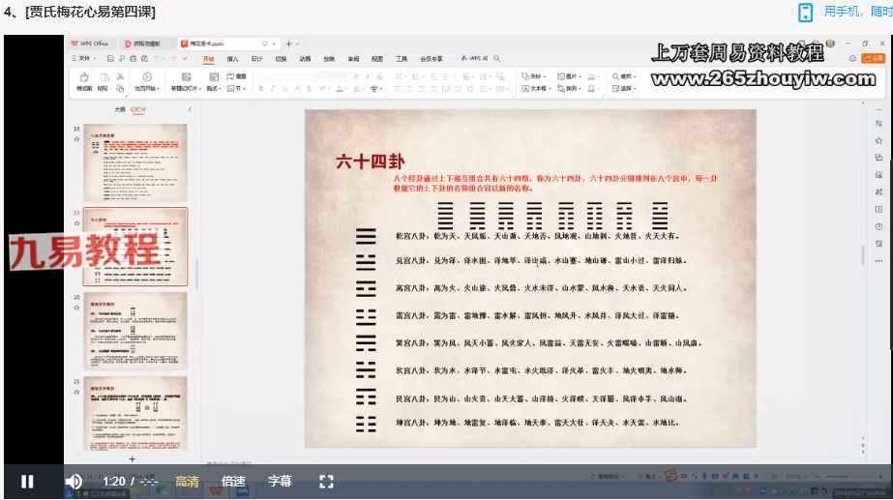Viewport: 893px width, 500px height.
Task: Switch to the 视图 ribbon tab
Action: [377, 58]
